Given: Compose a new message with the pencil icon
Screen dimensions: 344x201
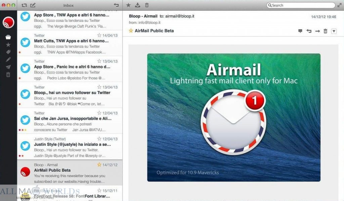Looking at the screenshot, I should 33,5.
